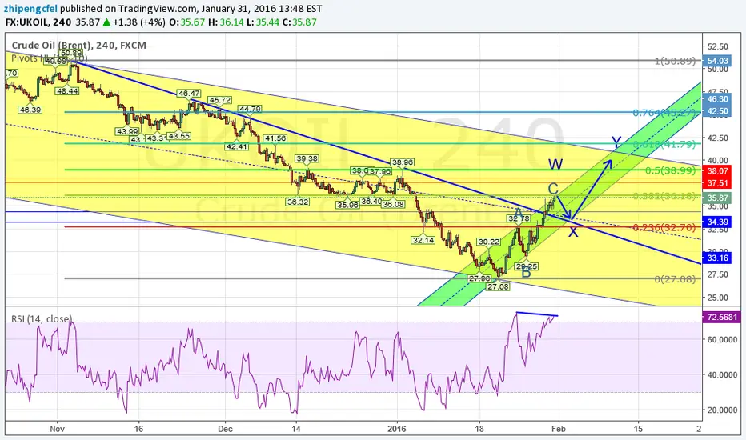Click the 60.0000 RSI scale value

point(722,339)
